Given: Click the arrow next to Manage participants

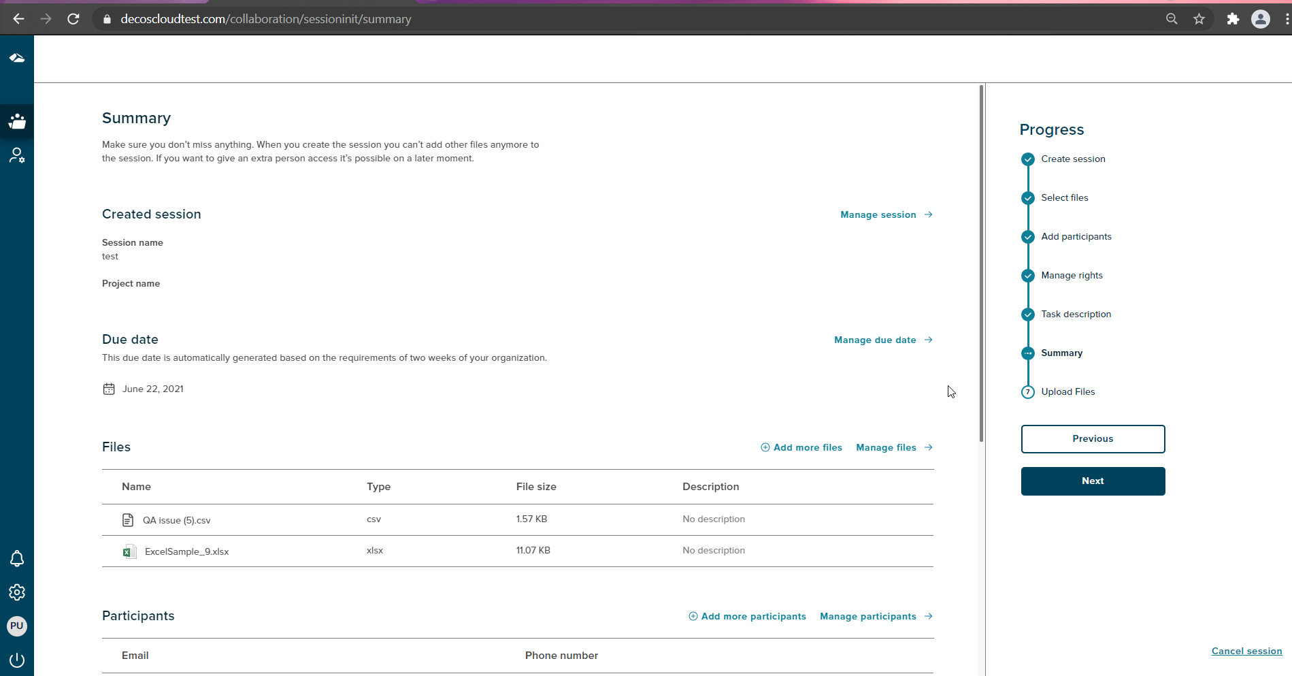Looking at the screenshot, I should click(929, 616).
